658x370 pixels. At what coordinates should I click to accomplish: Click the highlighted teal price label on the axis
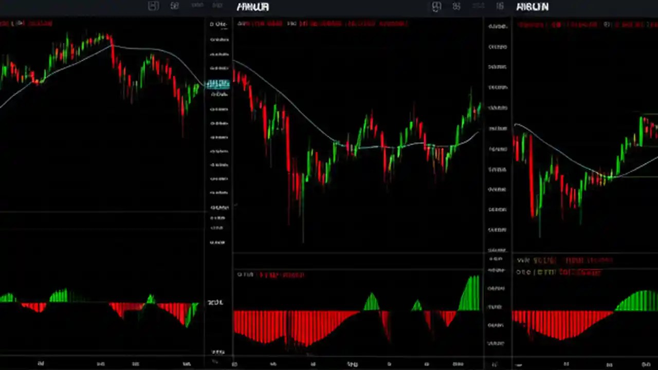[x=218, y=84]
